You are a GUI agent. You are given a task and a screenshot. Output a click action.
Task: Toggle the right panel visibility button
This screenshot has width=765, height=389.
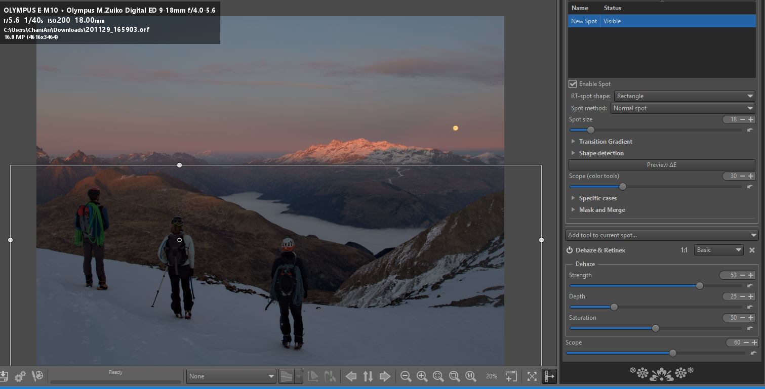tap(548, 376)
